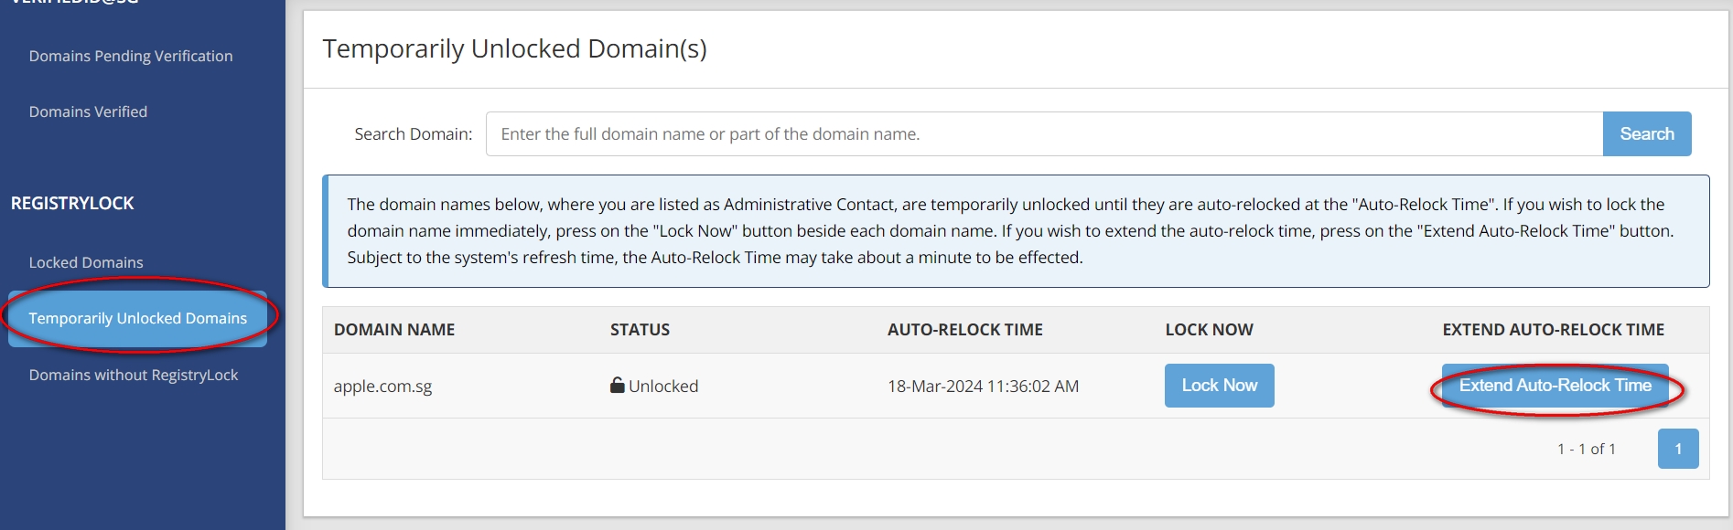Image resolution: width=1733 pixels, height=530 pixels.
Task: Click the blue information notice box
Action: tap(1016, 231)
